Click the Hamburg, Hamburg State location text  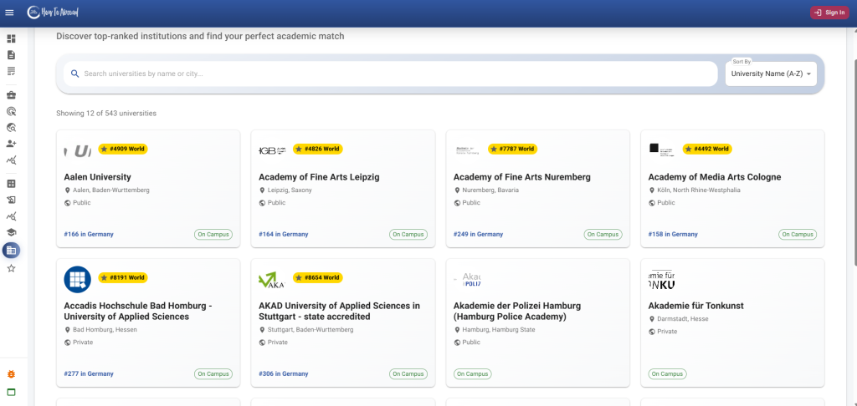pyautogui.click(x=499, y=330)
